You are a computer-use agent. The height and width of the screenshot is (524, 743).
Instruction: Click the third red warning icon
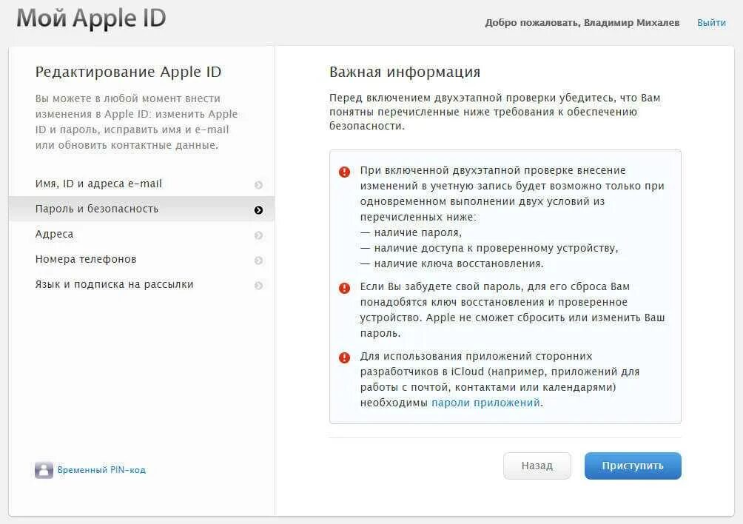tap(345, 357)
